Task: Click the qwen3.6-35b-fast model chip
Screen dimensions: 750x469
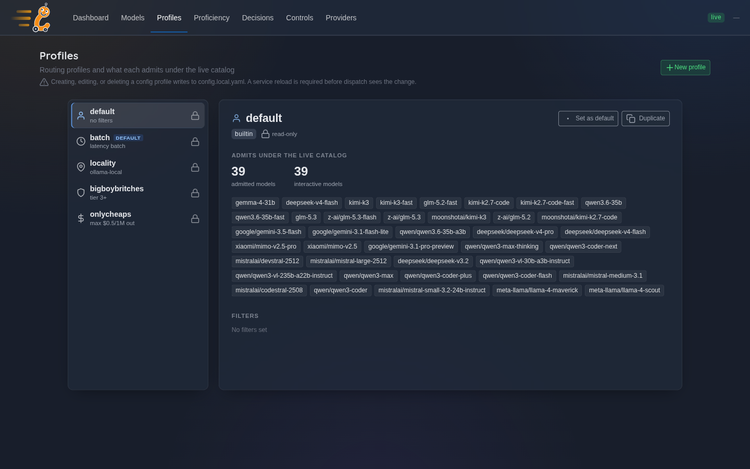Action: [x=260, y=217]
